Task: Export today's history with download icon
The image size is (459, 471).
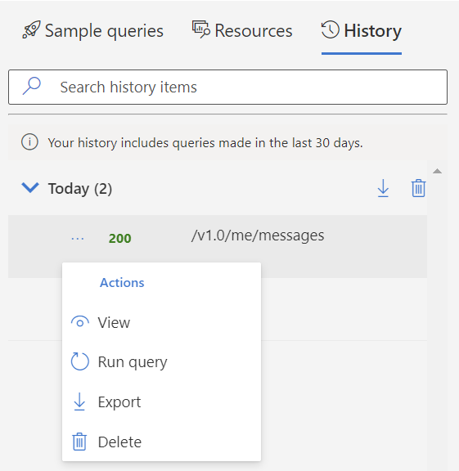Action: pyautogui.click(x=383, y=188)
